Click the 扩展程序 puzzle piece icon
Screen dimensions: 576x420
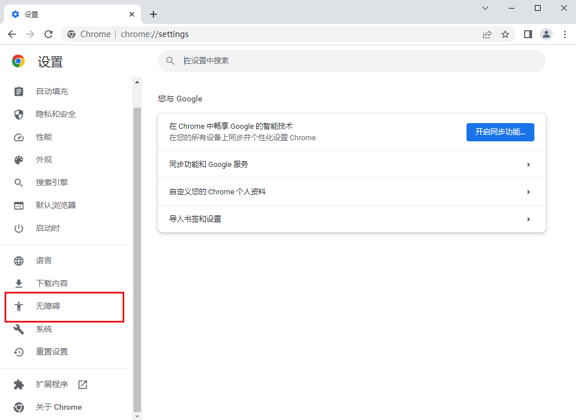click(x=19, y=385)
